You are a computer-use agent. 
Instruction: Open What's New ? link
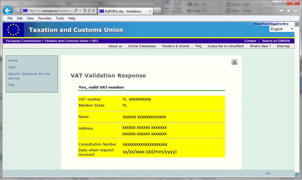260,46
